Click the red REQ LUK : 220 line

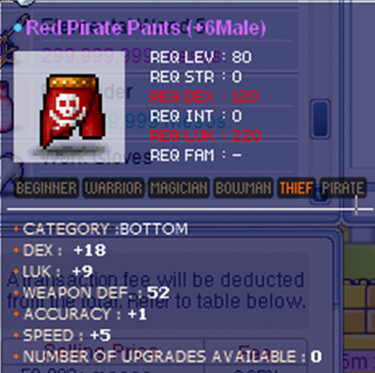(x=205, y=136)
